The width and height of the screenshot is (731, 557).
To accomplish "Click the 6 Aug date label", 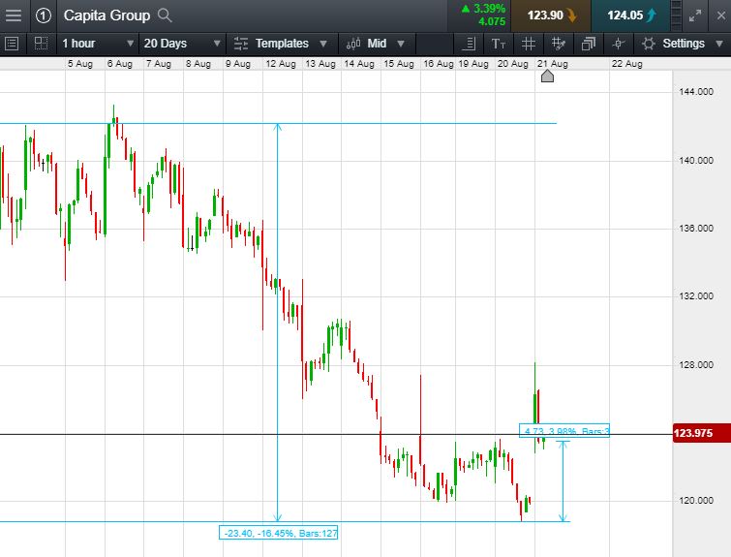I will [120, 64].
